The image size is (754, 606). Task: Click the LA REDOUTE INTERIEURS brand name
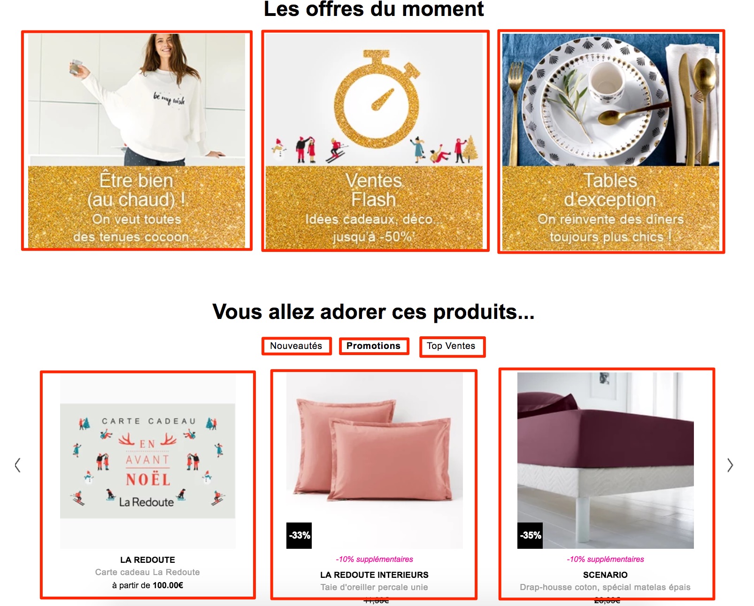374,575
